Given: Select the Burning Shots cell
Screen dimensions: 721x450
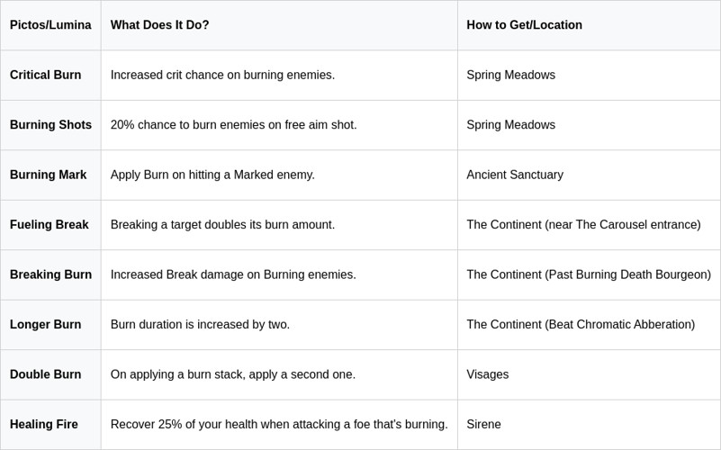Looking at the screenshot, I should 50,125.
